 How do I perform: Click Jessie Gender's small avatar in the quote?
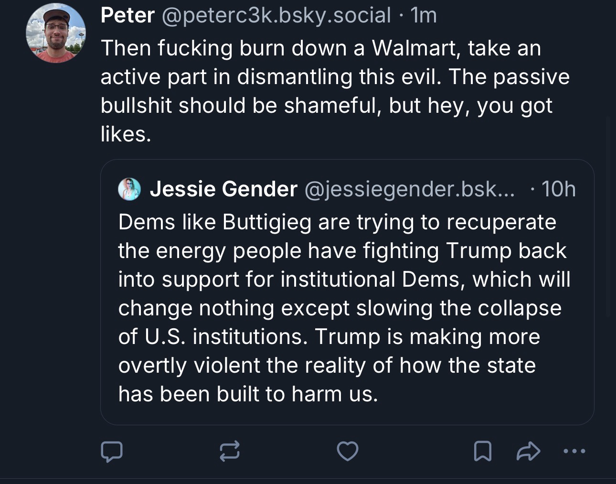click(x=129, y=189)
